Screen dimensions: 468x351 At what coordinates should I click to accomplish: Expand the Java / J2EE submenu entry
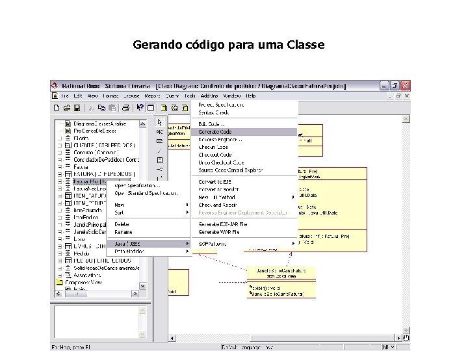click(148, 244)
